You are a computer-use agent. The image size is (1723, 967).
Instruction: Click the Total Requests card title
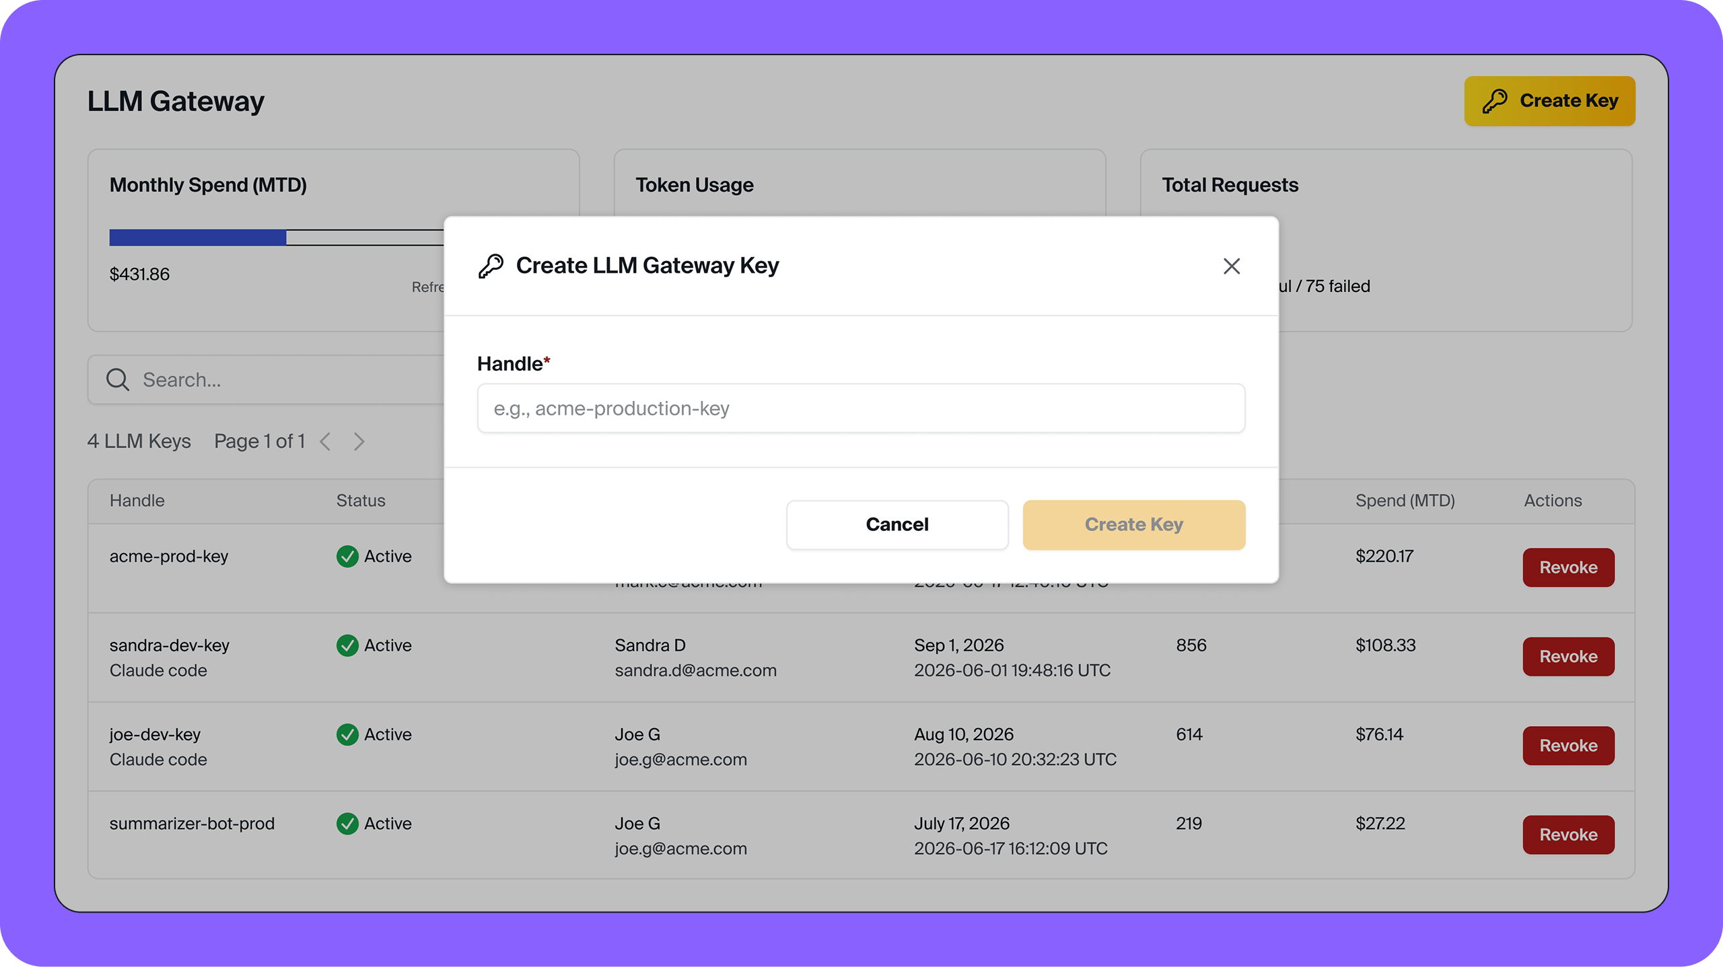[x=1230, y=185]
